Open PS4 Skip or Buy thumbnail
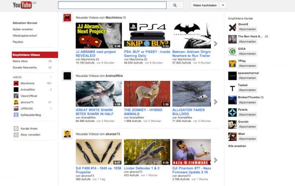 tap(147, 36)
